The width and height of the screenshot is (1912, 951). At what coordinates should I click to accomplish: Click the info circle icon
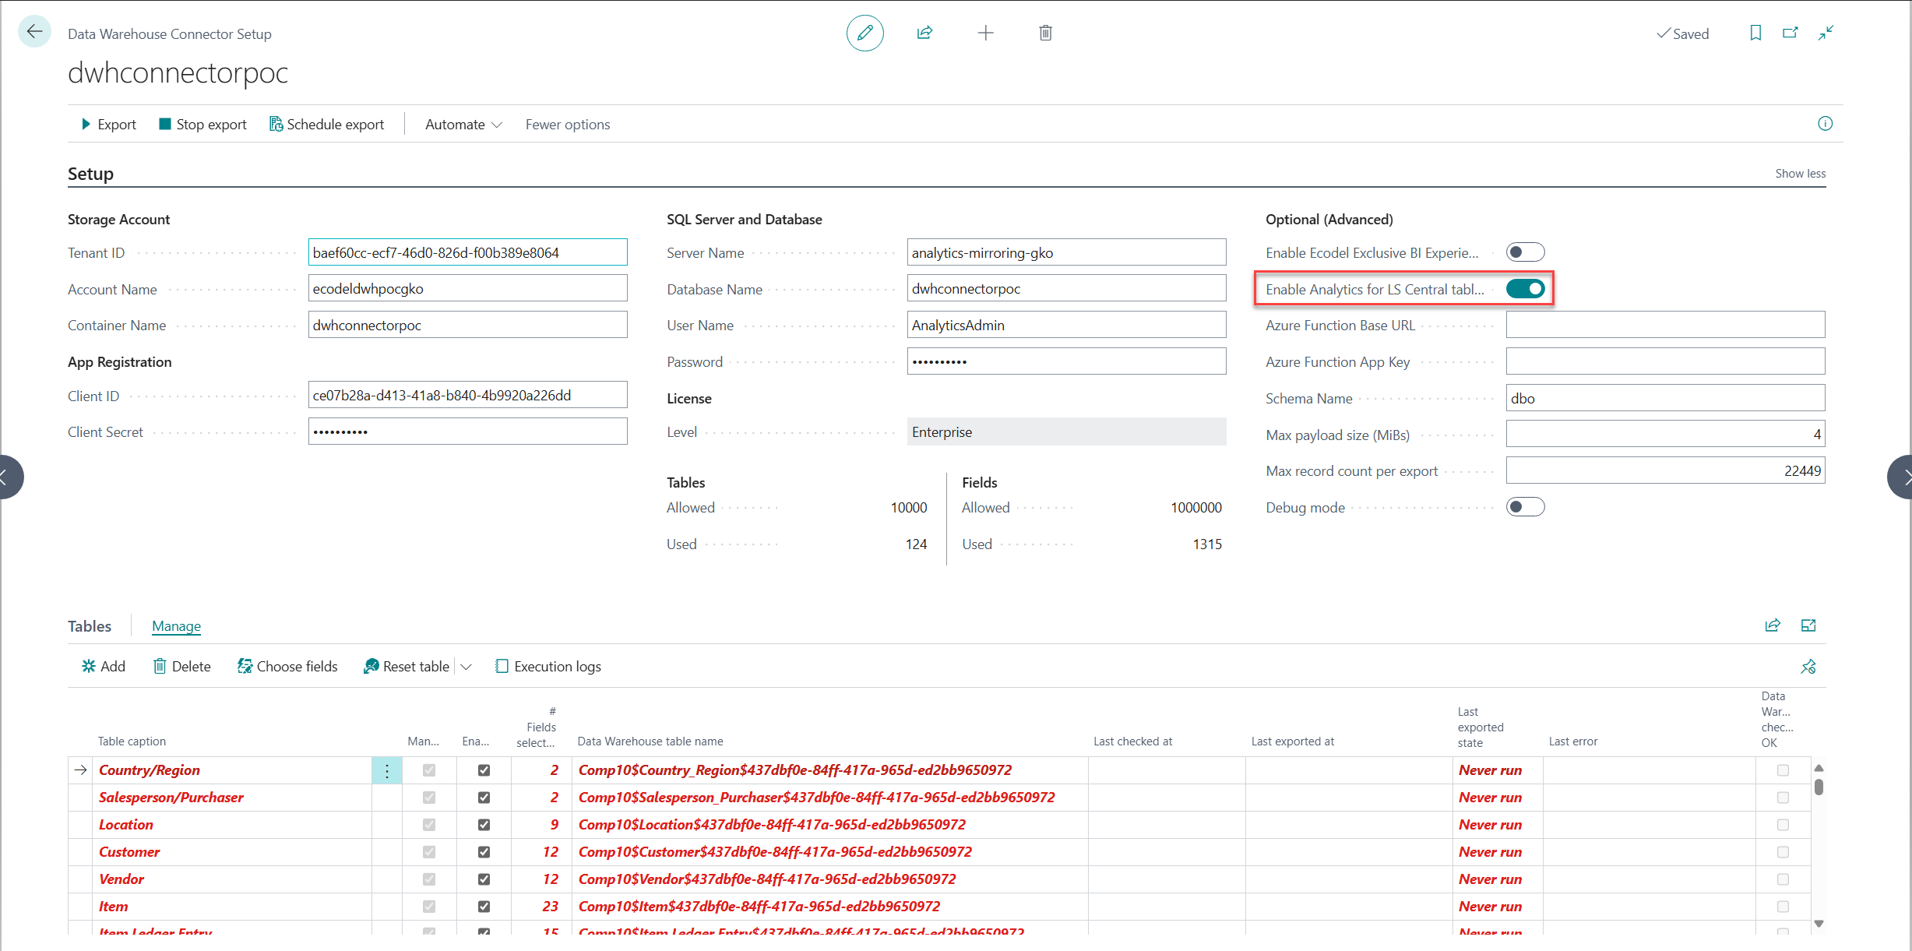pos(1825,124)
